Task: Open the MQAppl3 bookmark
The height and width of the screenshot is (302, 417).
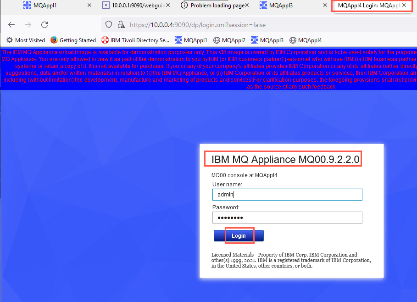Action: coord(267,40)
